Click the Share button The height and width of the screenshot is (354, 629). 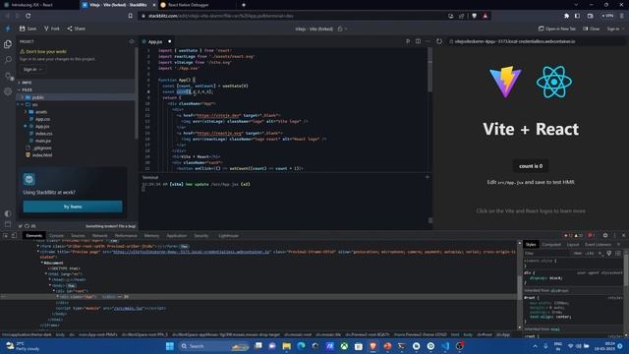(x=77, y=29)
